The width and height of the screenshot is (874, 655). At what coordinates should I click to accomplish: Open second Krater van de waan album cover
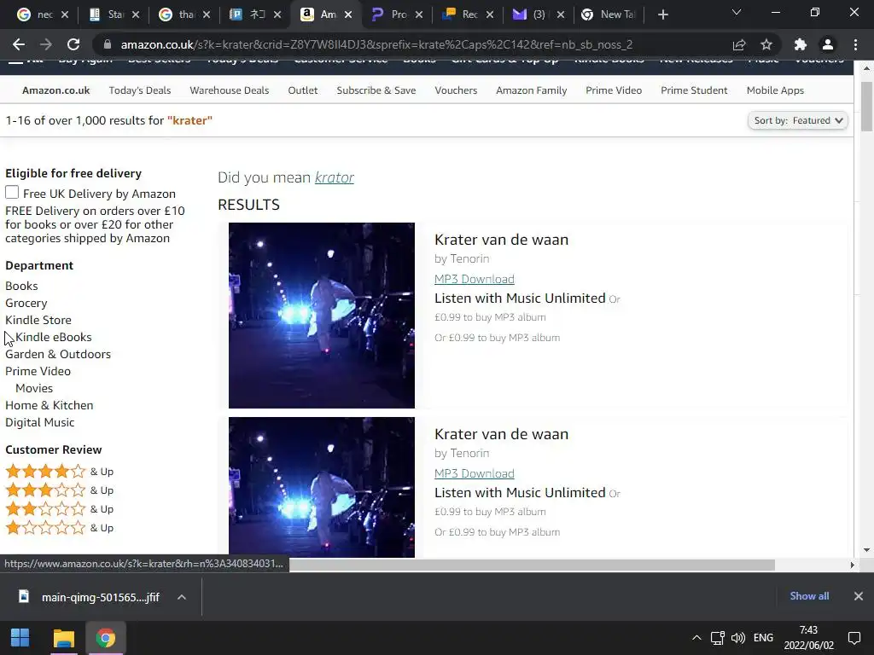(x=322, y=487)
